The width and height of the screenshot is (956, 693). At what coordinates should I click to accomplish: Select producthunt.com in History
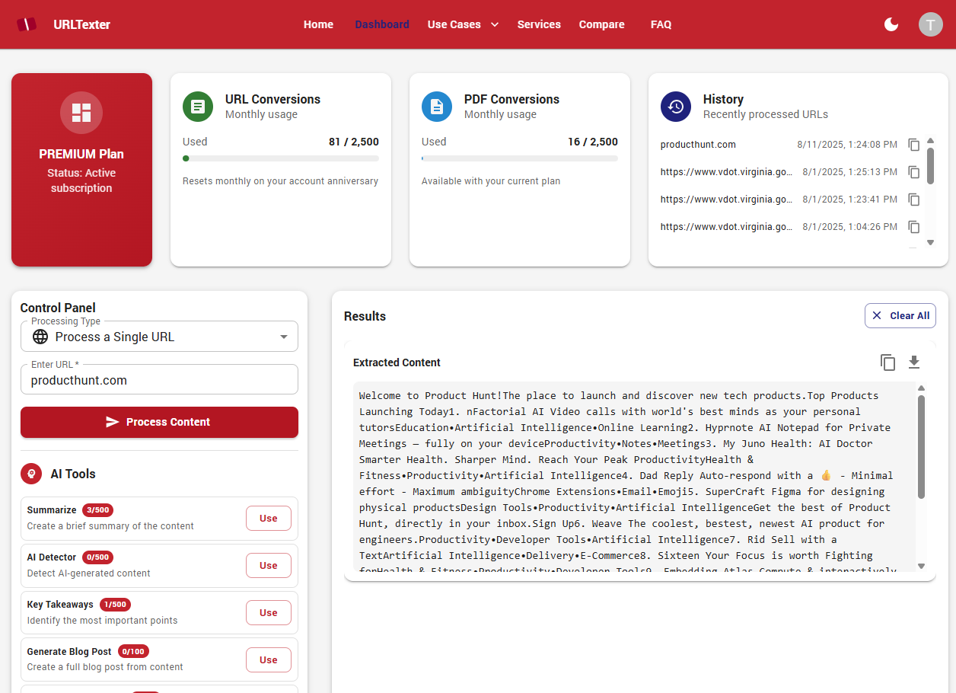pos(698,145)
